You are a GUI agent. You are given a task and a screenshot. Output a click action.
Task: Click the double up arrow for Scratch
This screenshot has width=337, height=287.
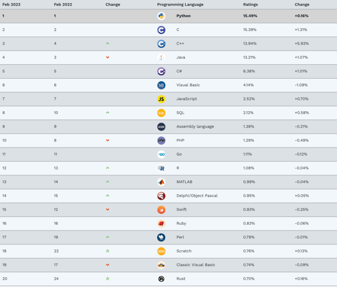click(108, 251)
